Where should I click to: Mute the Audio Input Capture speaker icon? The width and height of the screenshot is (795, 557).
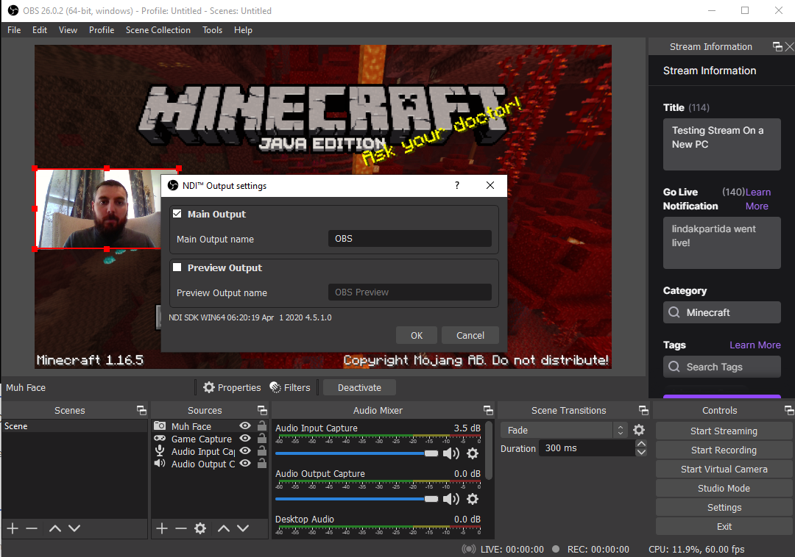pyautogui.click(x=451, y=453)
